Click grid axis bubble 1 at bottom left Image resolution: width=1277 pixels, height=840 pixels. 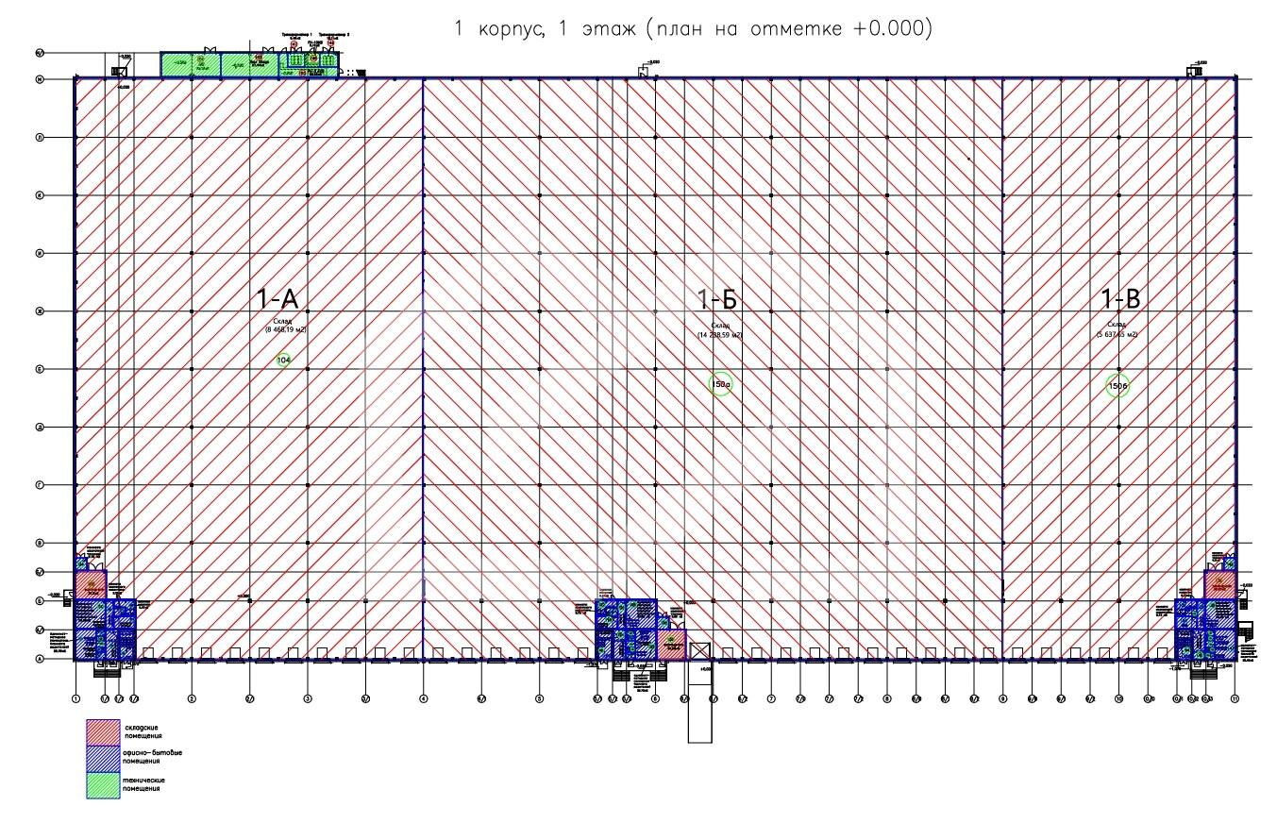click(75, 698)
